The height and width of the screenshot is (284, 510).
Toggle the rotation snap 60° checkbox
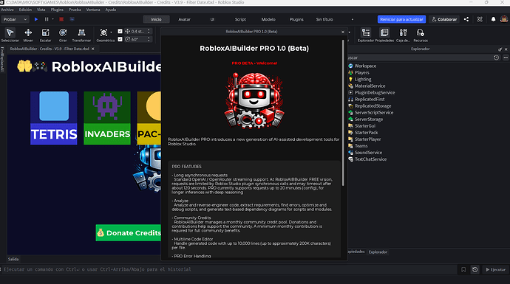(x=120, y=39)
